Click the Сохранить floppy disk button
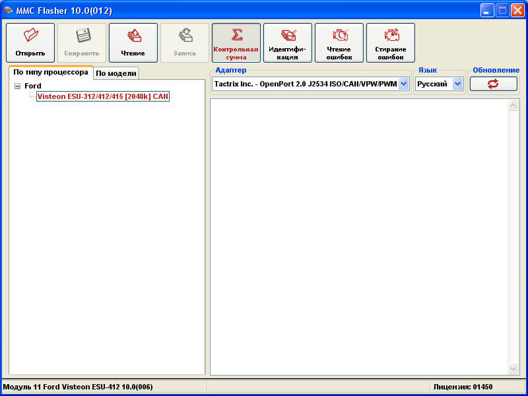The image size is (528, 396). [82, 43]
